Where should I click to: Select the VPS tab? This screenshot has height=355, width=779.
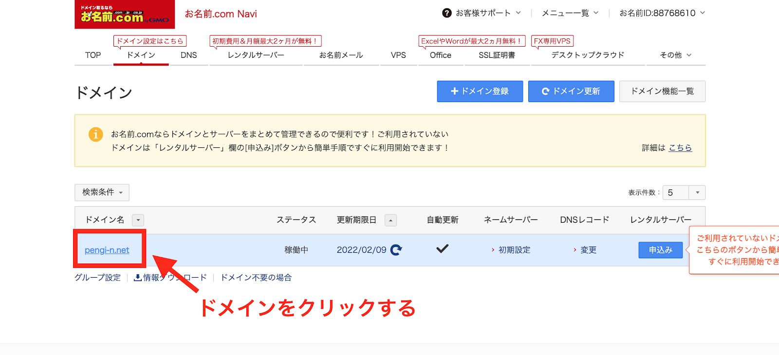[x=398, y=55]
